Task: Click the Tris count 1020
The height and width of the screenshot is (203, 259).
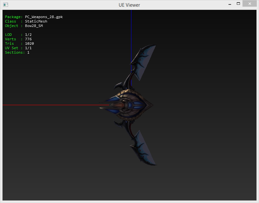Action: [x=29, y=44]
